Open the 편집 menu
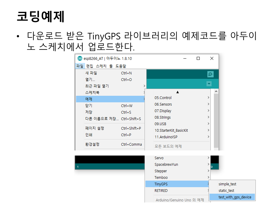Image resolution: width=272 pixels, height=204 pixels. 90,66
